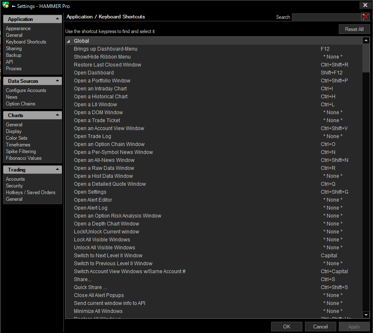
Task: Select the Open Alert Editor row
Action: click(x=214, y=200)
